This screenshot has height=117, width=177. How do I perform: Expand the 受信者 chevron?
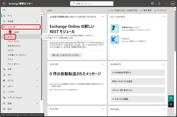tap(37, 21)
